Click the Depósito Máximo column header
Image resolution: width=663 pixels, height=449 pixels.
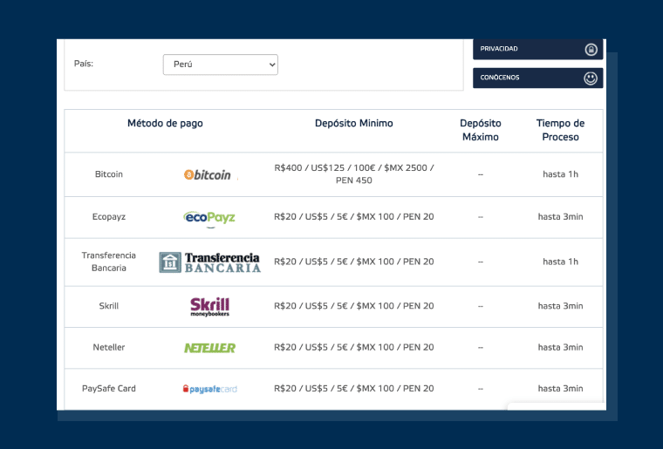coord(481,130)
